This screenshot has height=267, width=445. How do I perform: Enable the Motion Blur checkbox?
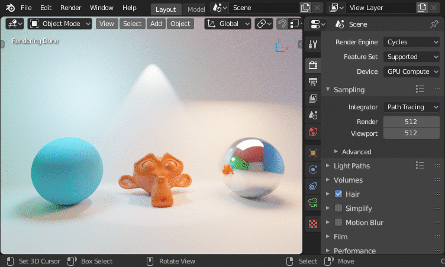coord(338,222)
